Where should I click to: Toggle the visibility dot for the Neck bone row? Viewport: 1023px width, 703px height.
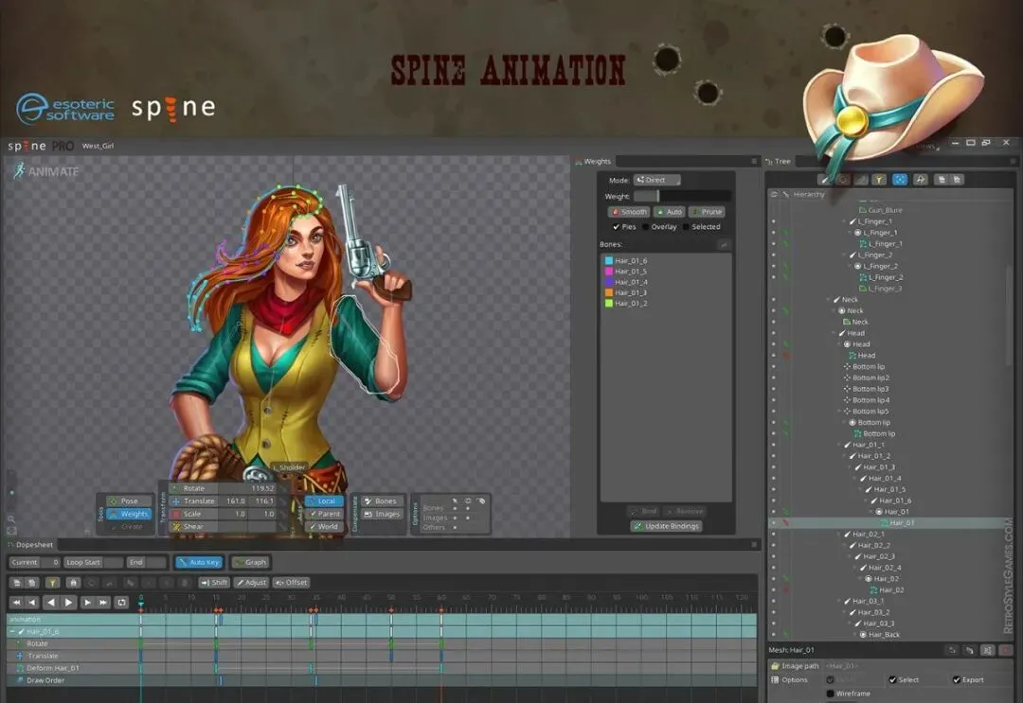[774, 300]
